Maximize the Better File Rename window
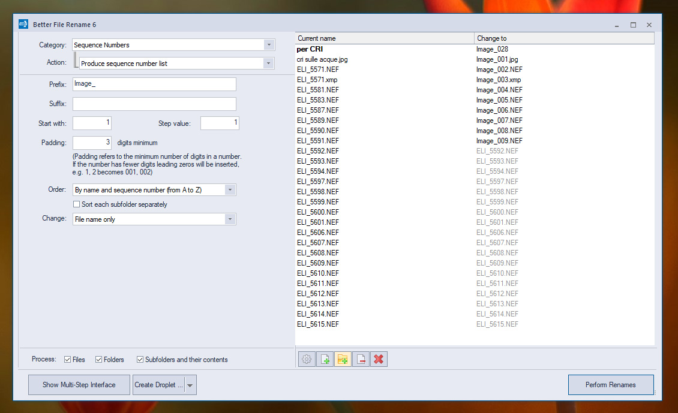The width and height of the screenshot is (678, 413). pos(633,25)
